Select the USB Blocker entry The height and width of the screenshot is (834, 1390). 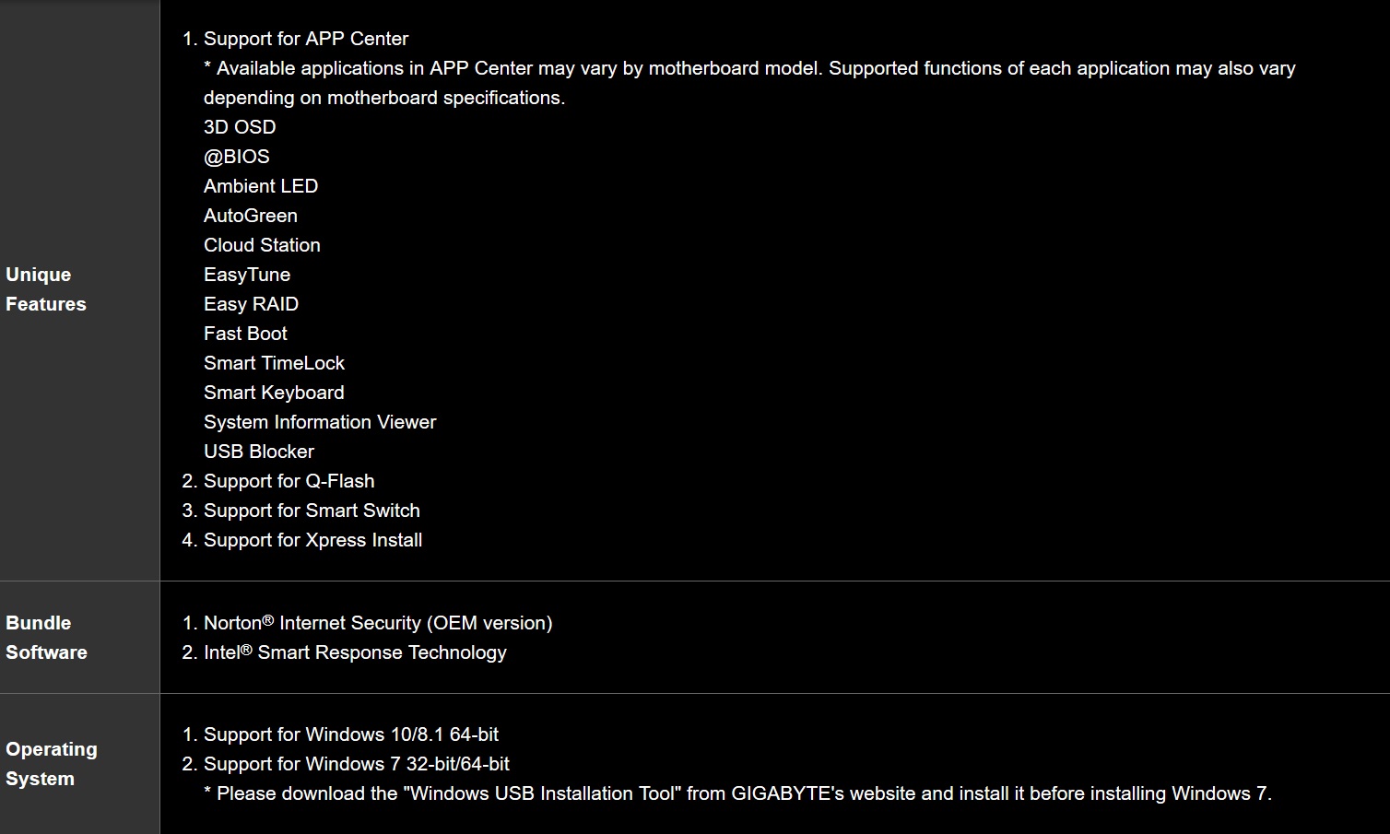(x=259, y=452)
